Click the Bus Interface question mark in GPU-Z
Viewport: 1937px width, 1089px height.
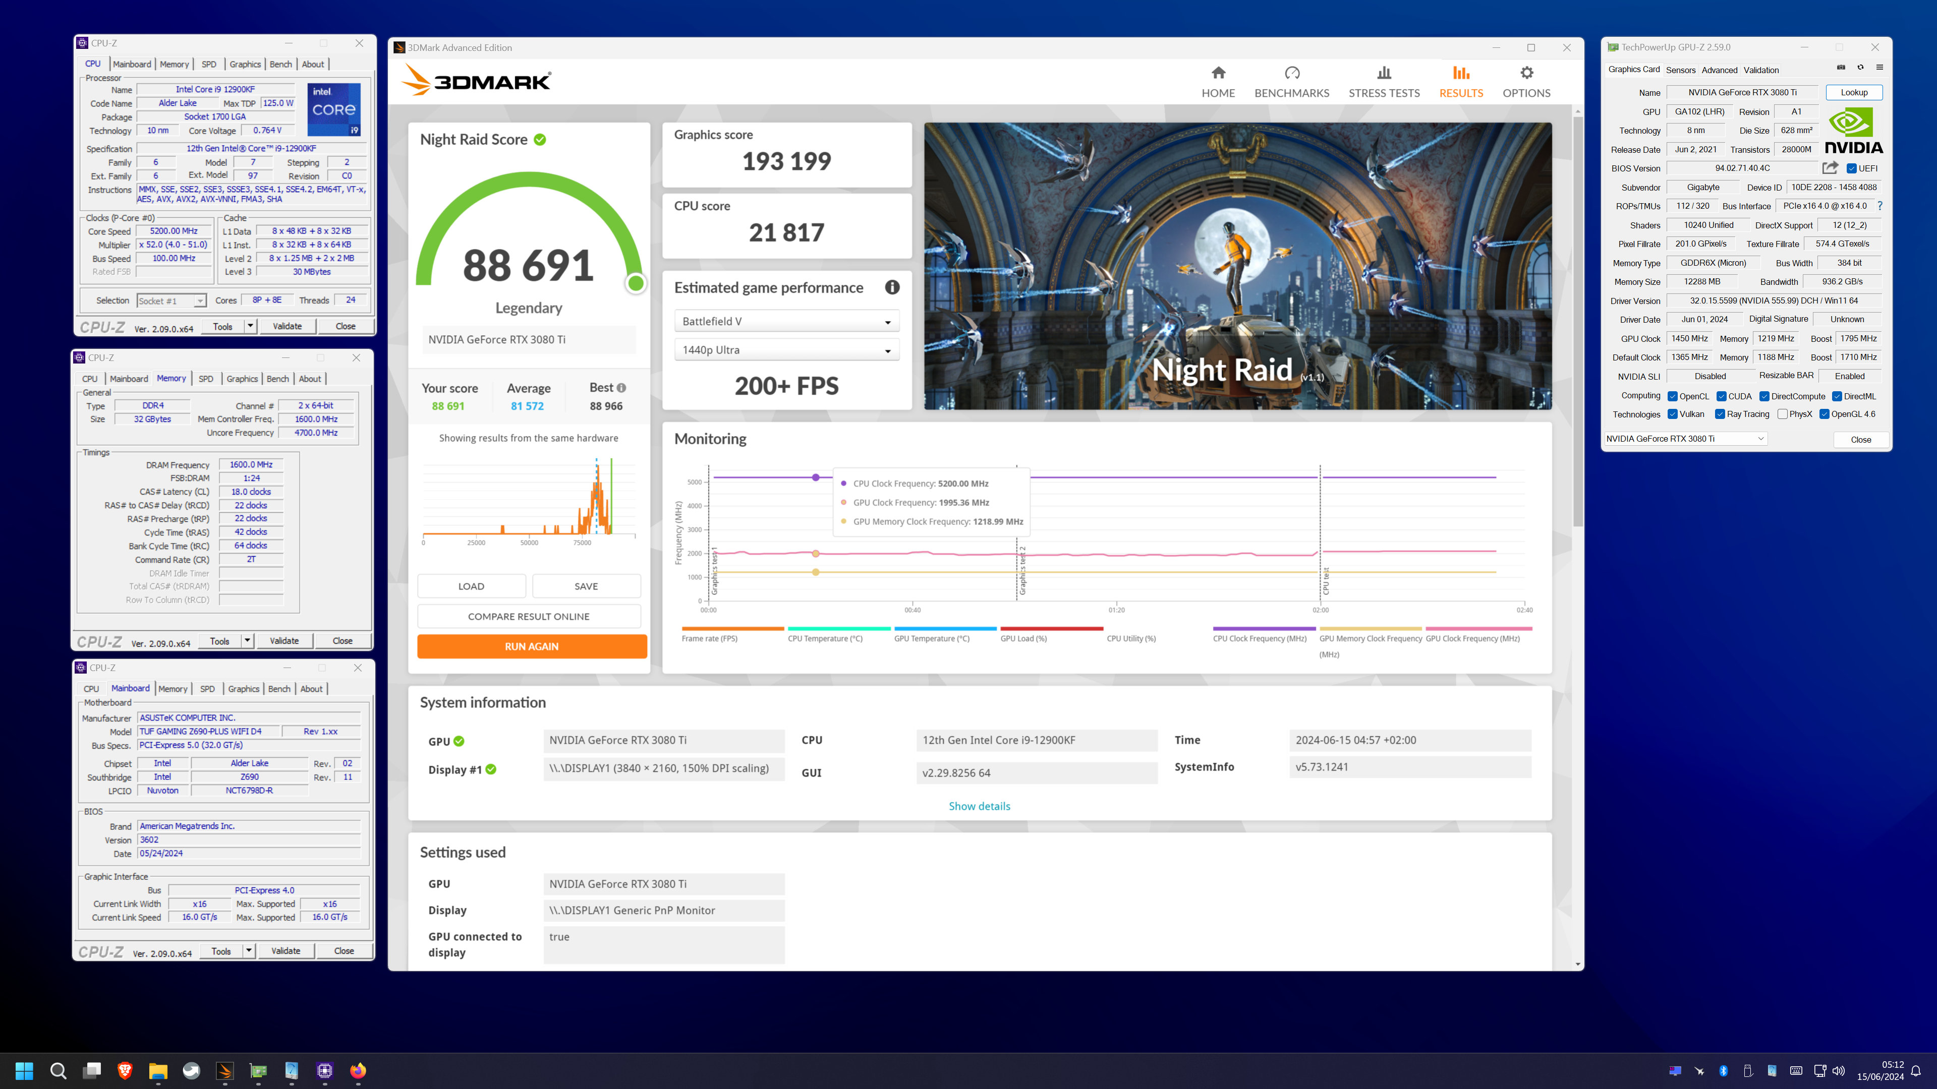tap(1880, 206)
